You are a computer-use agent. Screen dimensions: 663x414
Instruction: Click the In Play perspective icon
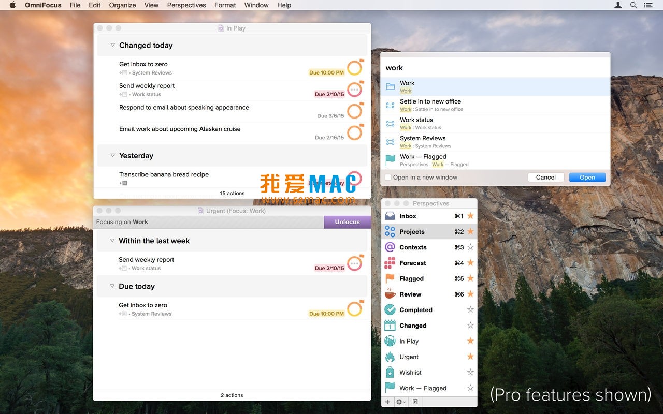390,341
